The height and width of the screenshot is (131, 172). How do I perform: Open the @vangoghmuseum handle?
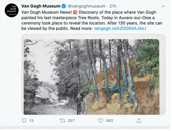tap(86, 6)
